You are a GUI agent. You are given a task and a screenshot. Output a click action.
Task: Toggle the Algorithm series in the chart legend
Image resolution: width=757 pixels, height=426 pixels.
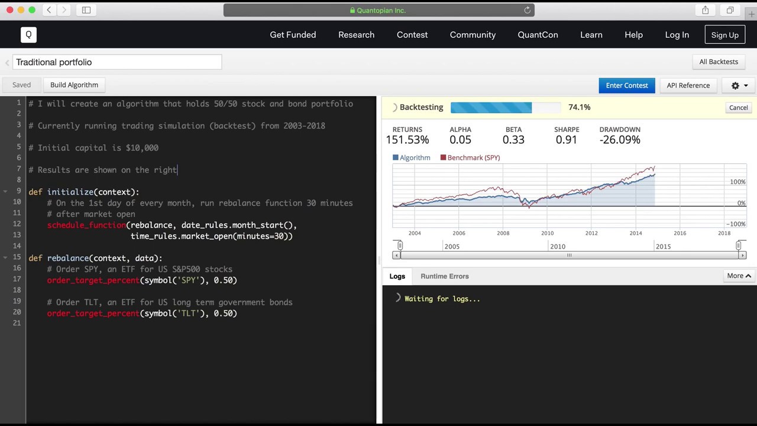pyautogui.click(x=412, y=157)
